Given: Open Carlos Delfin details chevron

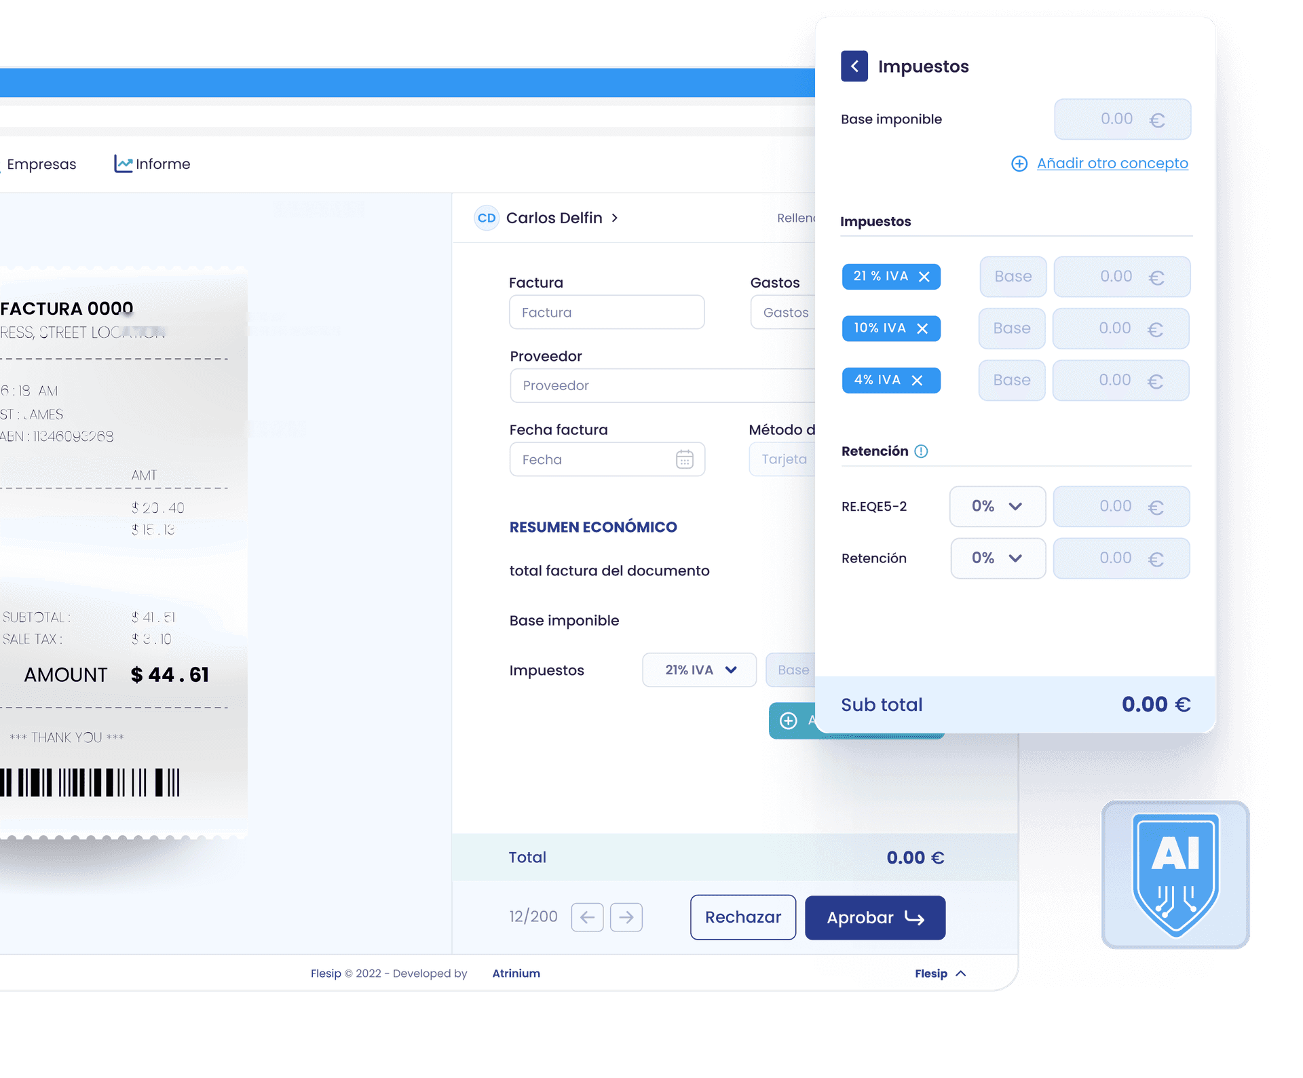Looking at the screenshot, I should click(615, 218).
